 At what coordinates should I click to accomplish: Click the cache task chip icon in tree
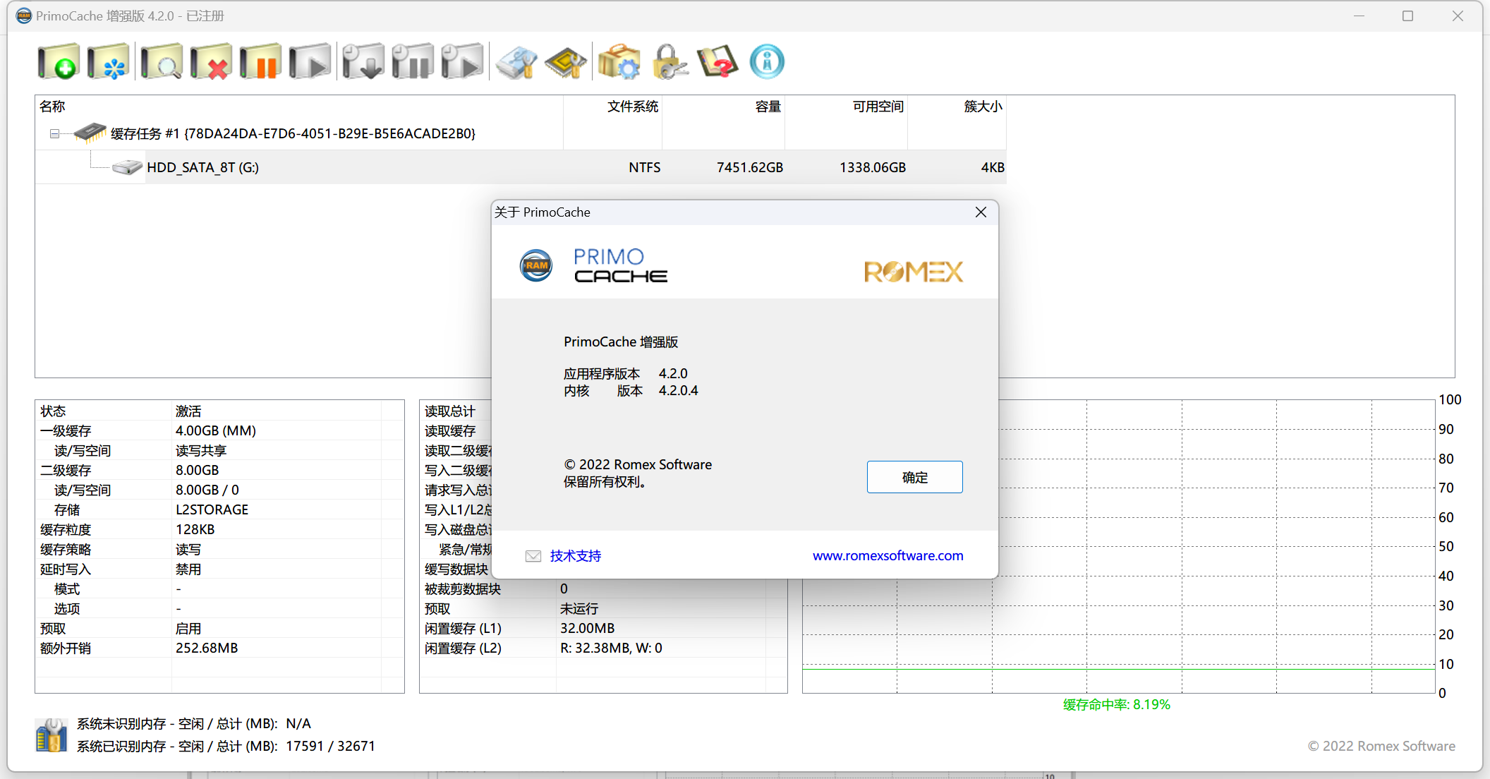[90, 133]
